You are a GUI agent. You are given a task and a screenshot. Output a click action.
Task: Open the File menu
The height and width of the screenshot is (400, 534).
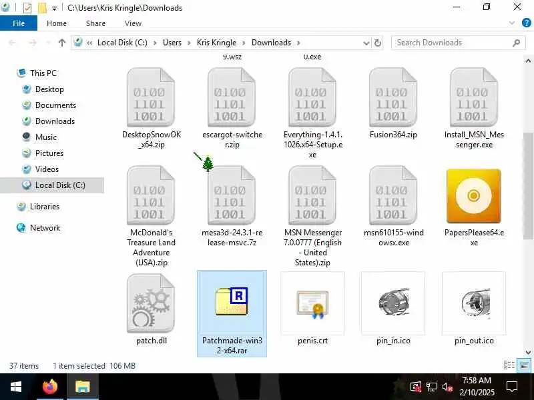[19, 23]
